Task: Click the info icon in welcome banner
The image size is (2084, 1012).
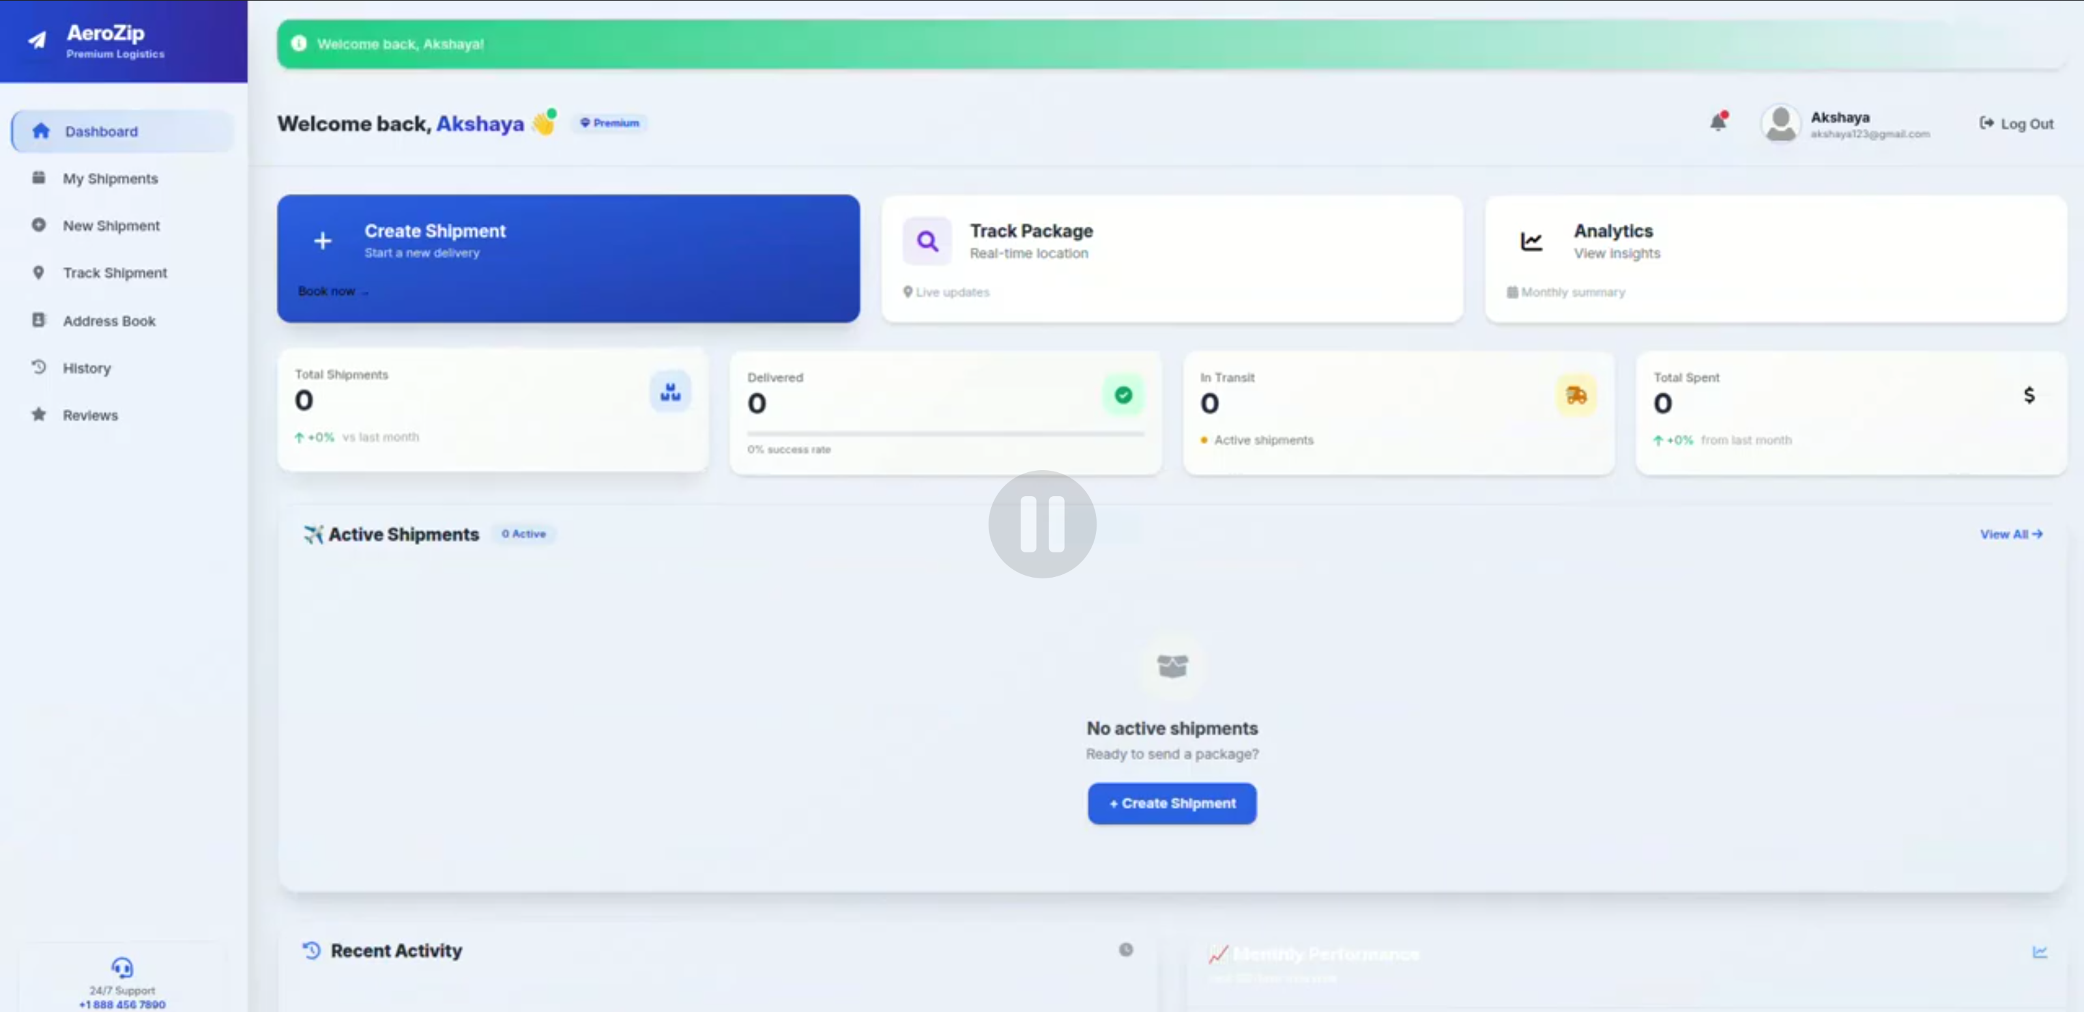Action: (298, 44)
